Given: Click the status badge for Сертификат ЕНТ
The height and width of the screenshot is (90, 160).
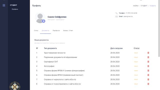Looking at the screenshot, I should coord(136,62).
